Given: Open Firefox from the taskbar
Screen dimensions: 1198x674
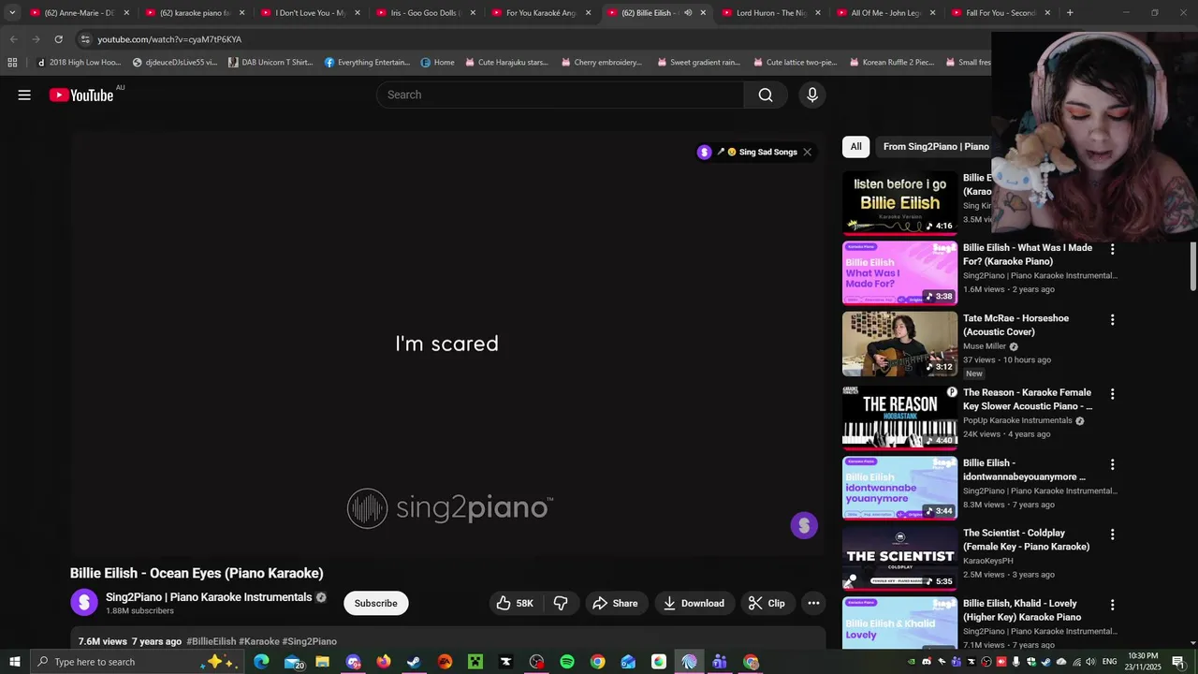Looking at the screenshot, I should coord(384,662).
